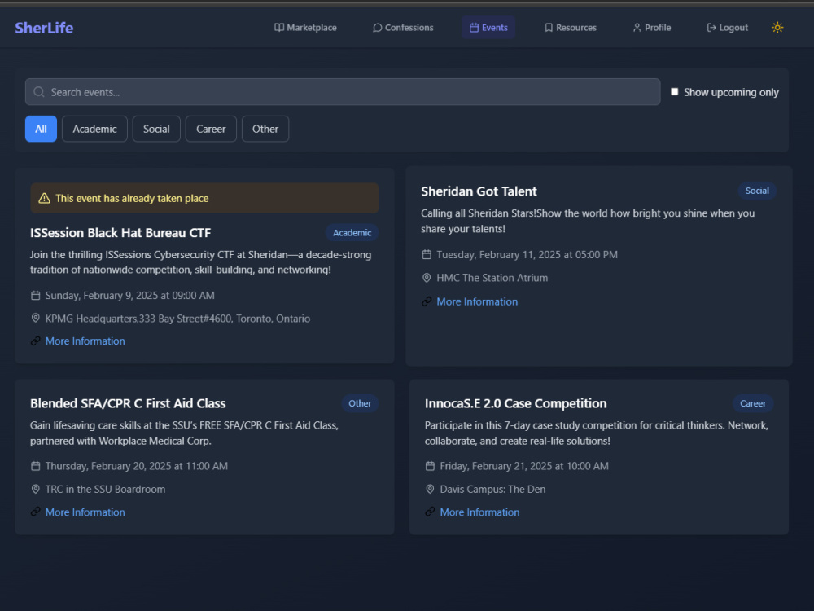Click the Career badge on InnocaS.E card
Screen dimensions: 814x611
(x=753, y=403)
